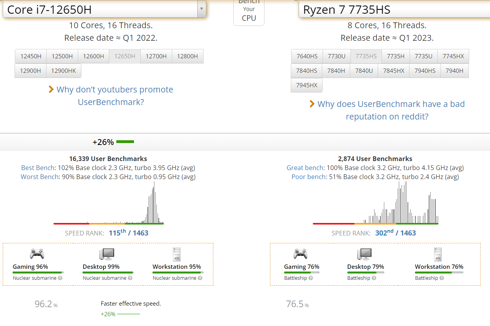Select the 7940HS model tab
The image size is (490, 326).
[x=425, y=71]
